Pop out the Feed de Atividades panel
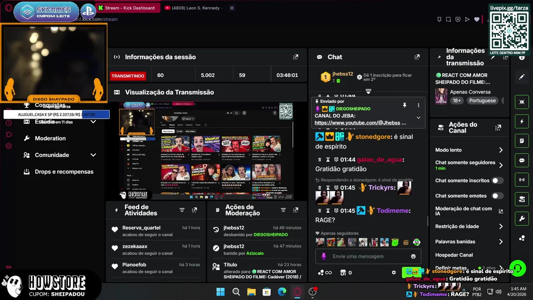 [194, 210]
